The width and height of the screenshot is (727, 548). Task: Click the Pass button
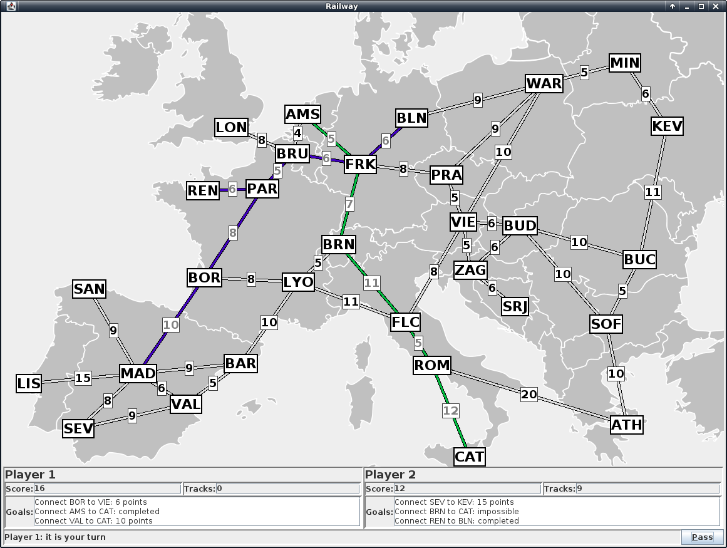pos(702,537)
